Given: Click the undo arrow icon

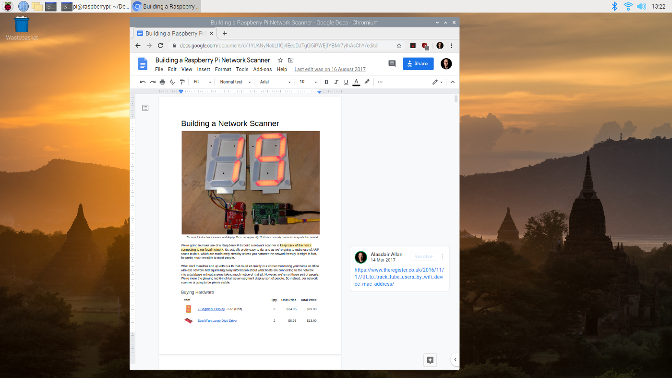Looking at the screenshot, I should pos(143,82).
